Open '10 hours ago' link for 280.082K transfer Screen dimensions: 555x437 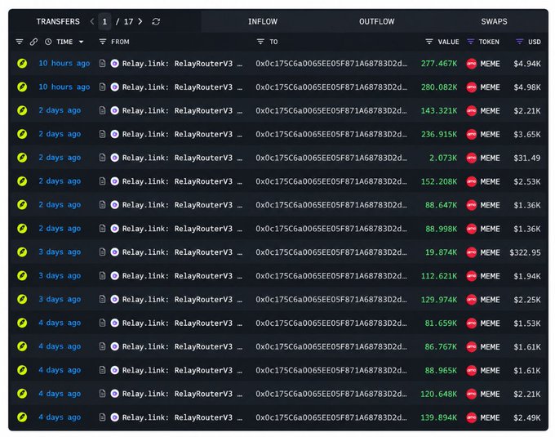[64, 87]
